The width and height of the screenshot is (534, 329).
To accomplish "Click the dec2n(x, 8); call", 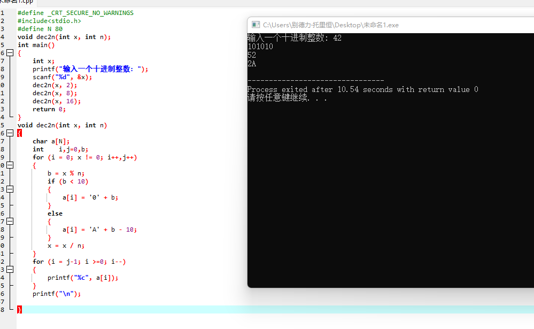I will 55,93.
